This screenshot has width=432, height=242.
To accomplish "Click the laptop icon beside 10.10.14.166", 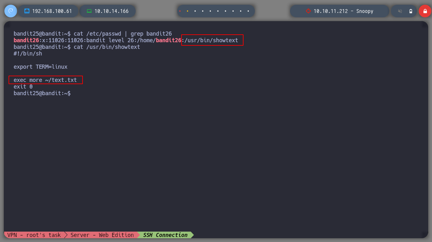I will pyautogui.click(x=89, y=11).
